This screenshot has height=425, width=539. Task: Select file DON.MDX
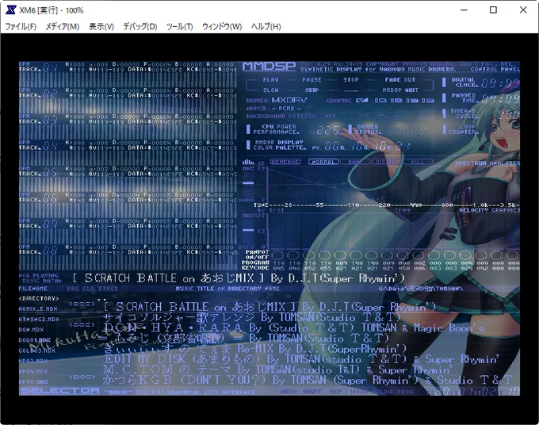(x=31, y=330)
